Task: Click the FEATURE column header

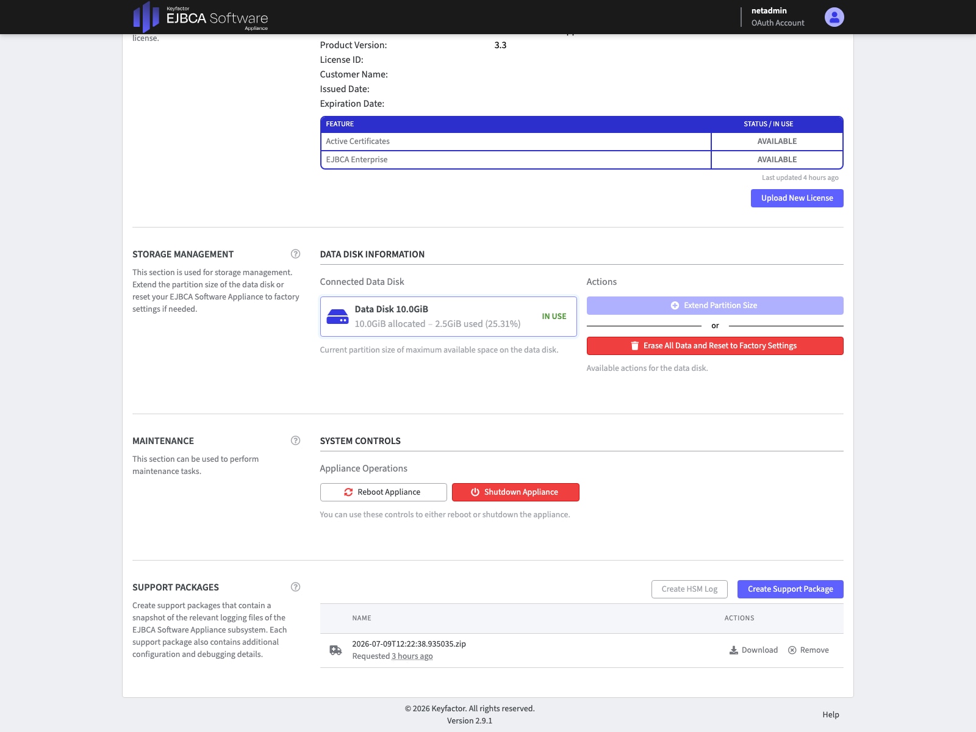Action: point(340,124)
